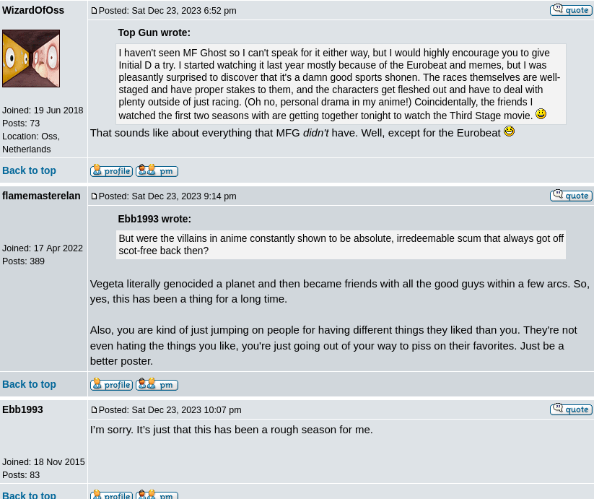The width and height of the screenshot is (594, 499).
Task: Click the post icon on Ebb1993's post
Action: [x=95, y=409]
